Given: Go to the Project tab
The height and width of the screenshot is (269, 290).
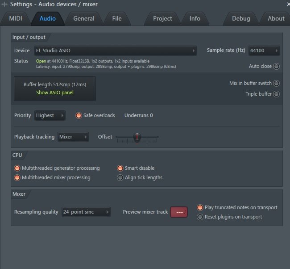Looking at the screenshot, I should coord(162,18).
